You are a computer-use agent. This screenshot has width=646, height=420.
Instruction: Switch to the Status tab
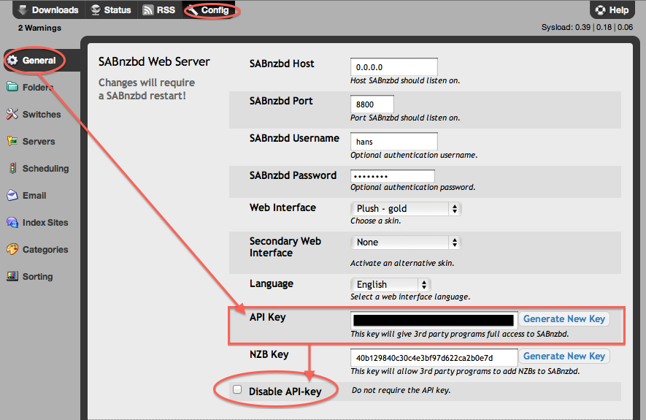111,10
